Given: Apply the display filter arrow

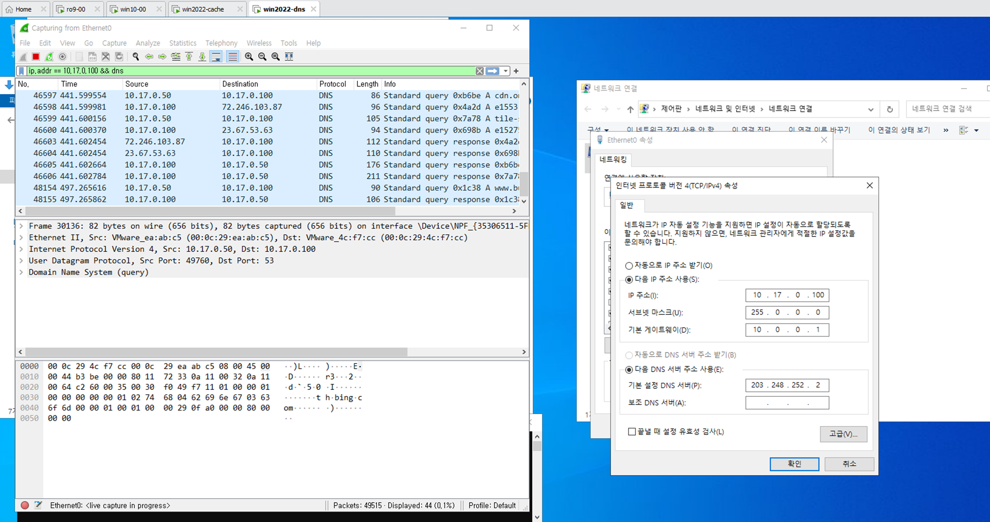Looking at the screenshot, I should pos(493,71).
